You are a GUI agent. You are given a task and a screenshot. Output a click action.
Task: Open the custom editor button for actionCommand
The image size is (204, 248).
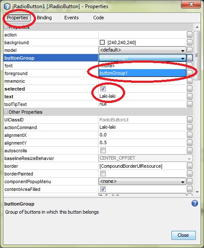189,127
